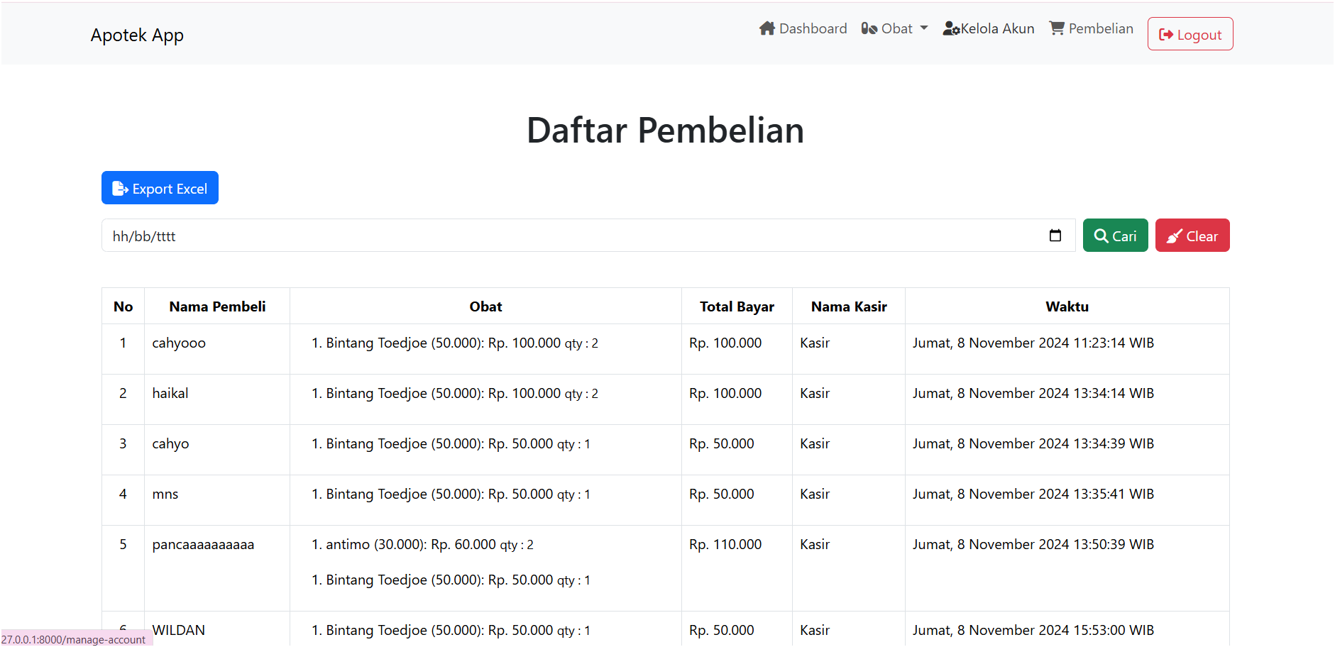1335x647 pixels.
Task: Click the Logout button text
Action: pos(1199,35)
